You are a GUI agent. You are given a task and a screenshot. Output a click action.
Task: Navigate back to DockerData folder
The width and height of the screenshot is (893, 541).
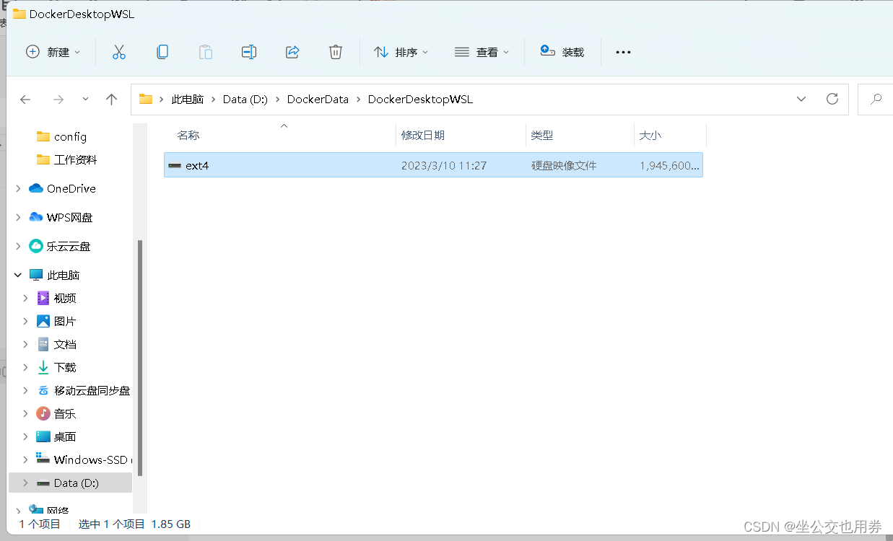[x=25, y=99]
